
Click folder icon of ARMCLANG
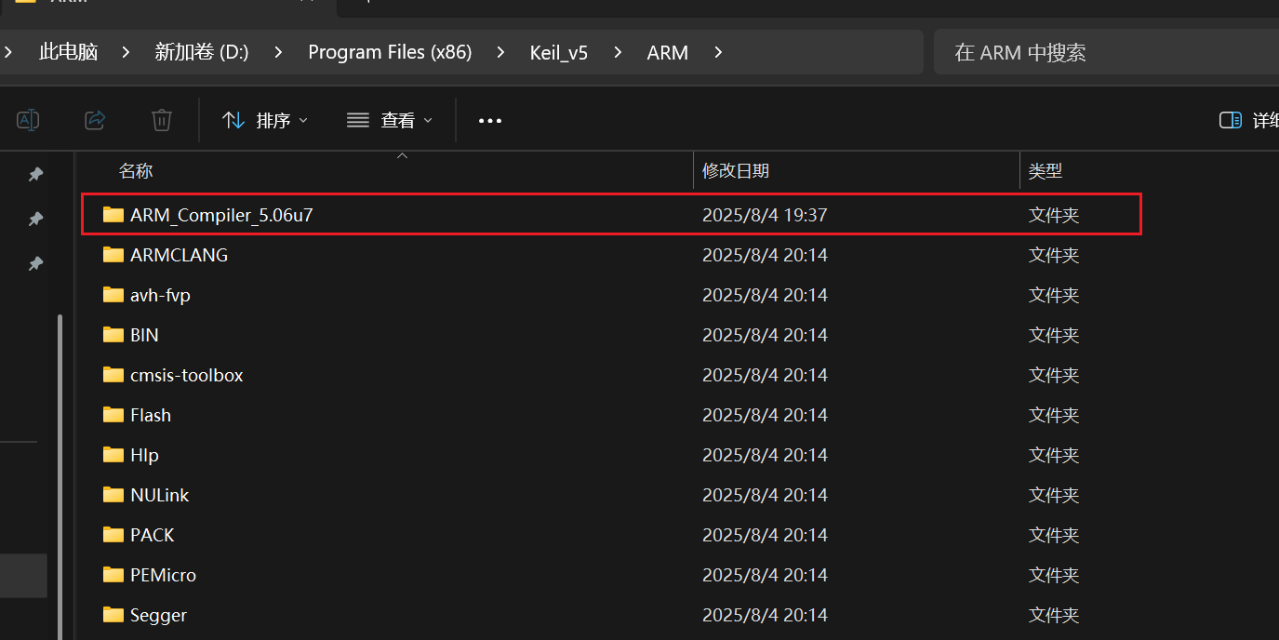pyautogui.click(x=113, y=255)
